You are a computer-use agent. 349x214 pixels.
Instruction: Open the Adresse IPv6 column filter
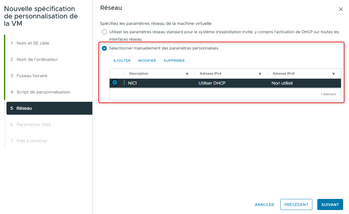(x=334, y=73)
